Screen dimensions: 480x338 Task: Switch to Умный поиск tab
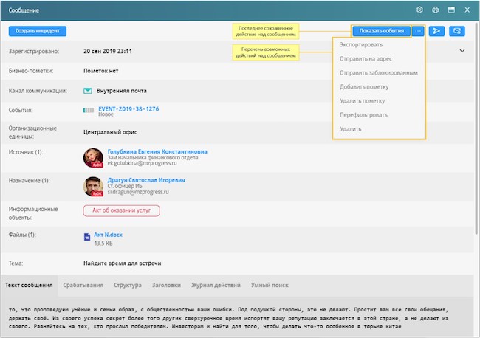(x=270, y=285)
